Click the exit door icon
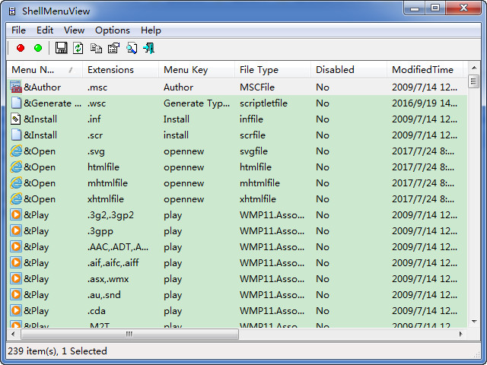The height and width of the screenshot is (365, 487). 148,48
